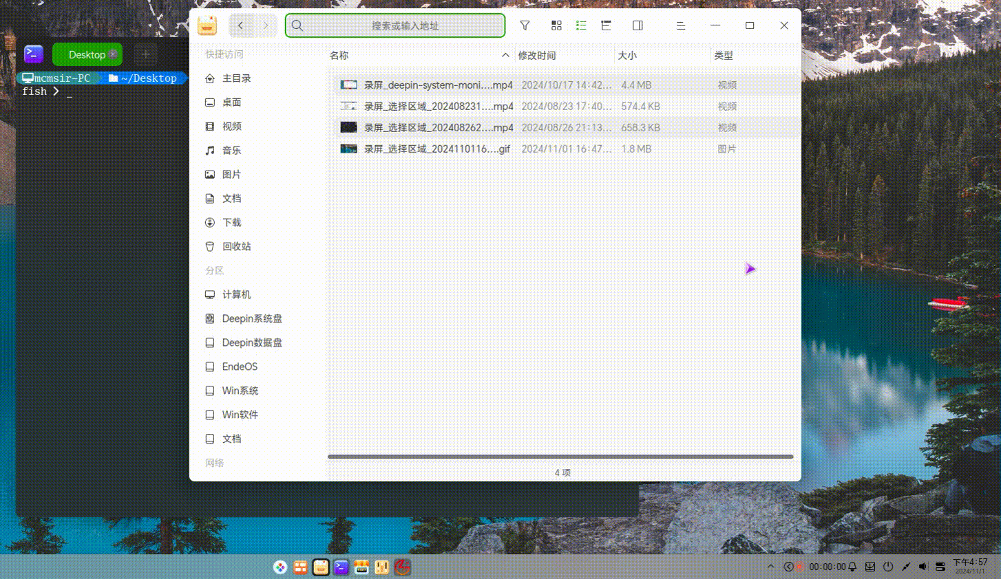Image resolution: width=1001 pixels, height=579 pixels.
Task: Click the terminal app icon in title bar
Action: [33, 54]
